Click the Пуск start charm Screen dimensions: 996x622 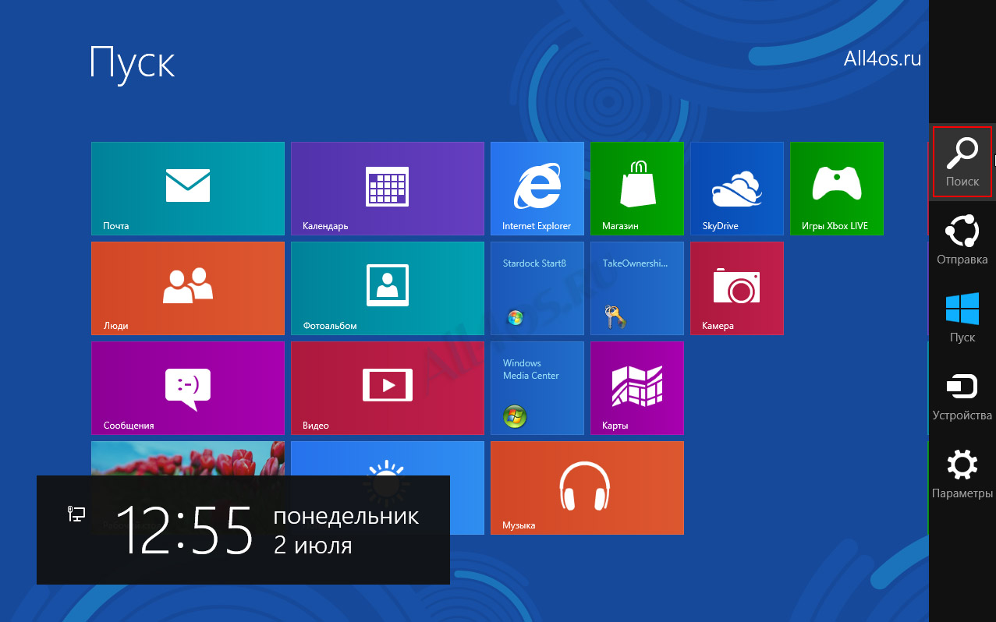(962, 317)
